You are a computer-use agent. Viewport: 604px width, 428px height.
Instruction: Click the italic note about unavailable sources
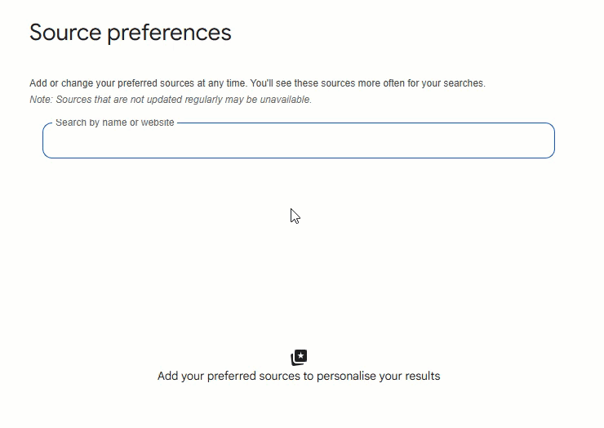point(171,100)
